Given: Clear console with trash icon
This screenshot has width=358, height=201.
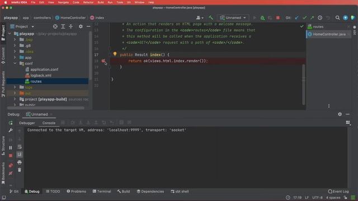Looking at the screenshot, I should point(20,170).
